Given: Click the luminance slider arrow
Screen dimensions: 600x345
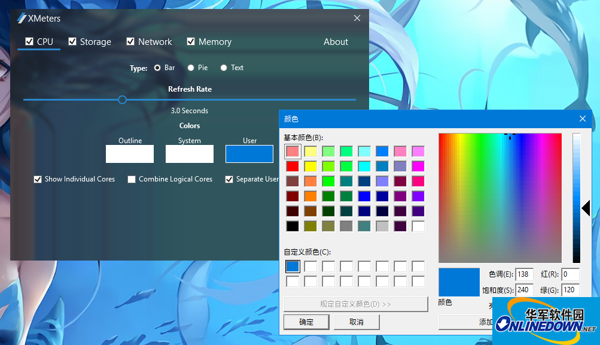Looking at the screenshot, I should click(x=586, y=208).
